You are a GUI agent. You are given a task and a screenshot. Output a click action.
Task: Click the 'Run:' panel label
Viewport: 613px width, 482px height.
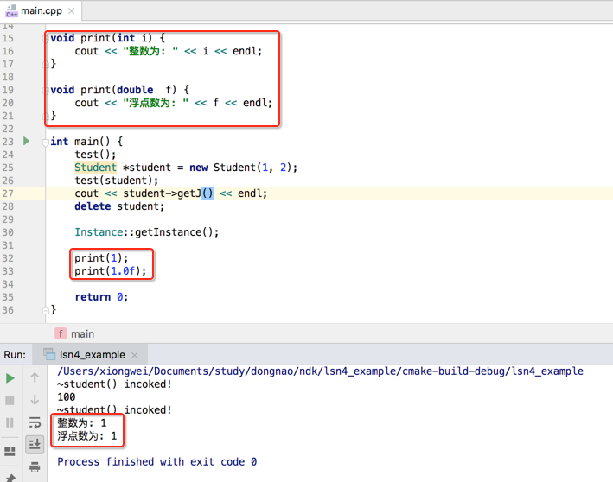(x=15, y=355)
